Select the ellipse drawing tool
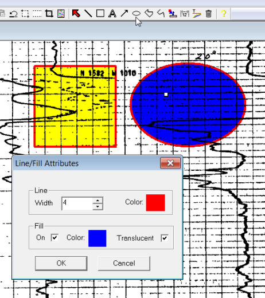The width and height of the screenshot is (265, 298). 137,13
